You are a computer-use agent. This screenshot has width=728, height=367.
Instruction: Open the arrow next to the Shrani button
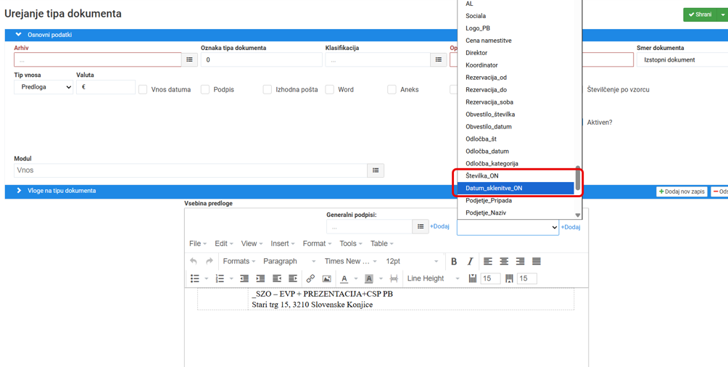click(722, 15)
